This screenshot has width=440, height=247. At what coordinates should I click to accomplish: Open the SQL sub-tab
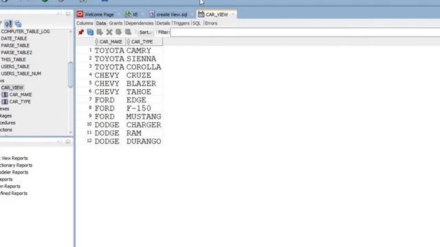point(197,23)
